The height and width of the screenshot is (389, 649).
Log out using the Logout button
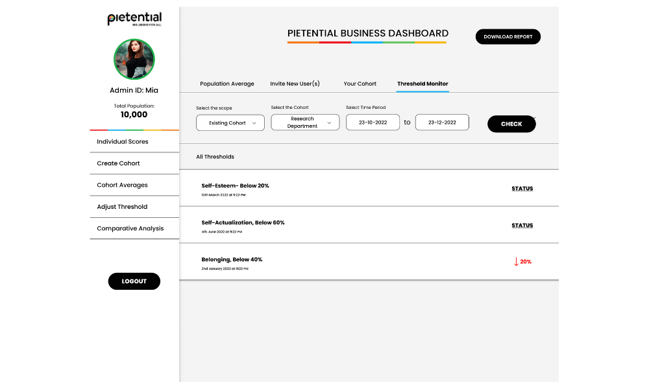click(134, 281)
